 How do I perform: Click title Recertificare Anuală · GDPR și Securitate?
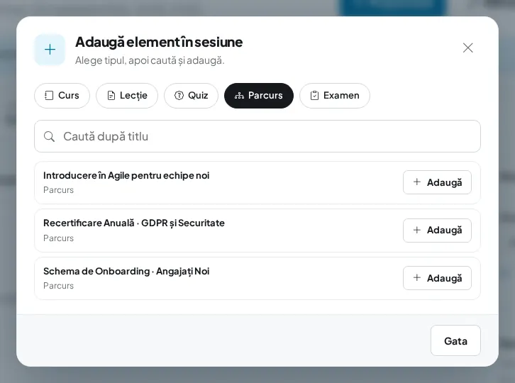click(x=134, y=223)
